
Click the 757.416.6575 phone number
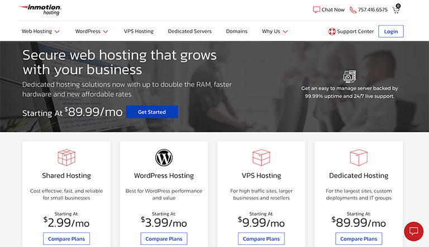373,10
